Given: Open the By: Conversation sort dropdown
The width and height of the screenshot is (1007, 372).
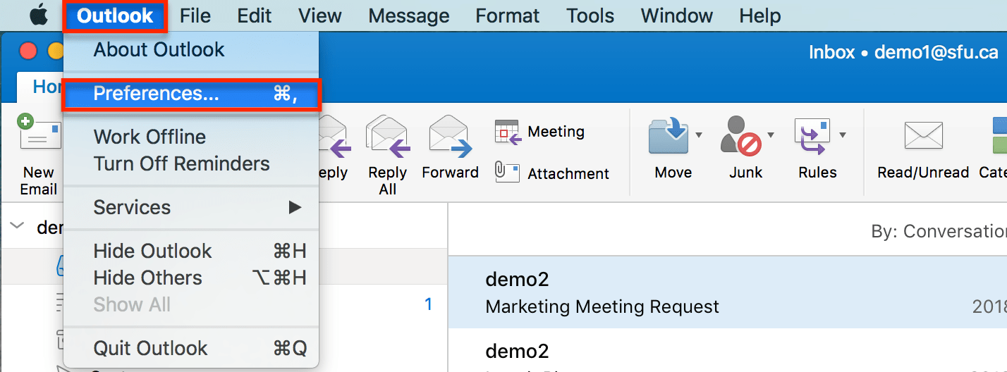Looking at the screenshot, I should [x=939, y=231].
